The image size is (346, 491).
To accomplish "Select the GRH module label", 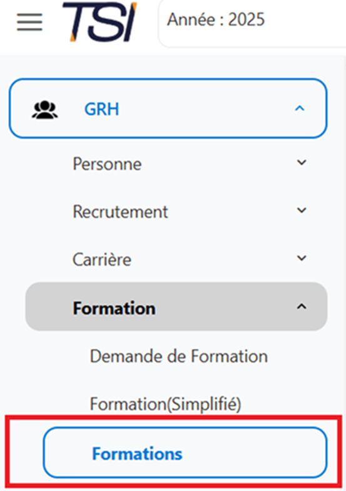I will [x=101, y=109].
